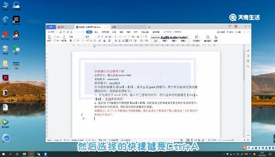Click the Cut scissors icon
The width and height of the screenshot is (275, 157).
pyautogui.click(x=55, y=37)
